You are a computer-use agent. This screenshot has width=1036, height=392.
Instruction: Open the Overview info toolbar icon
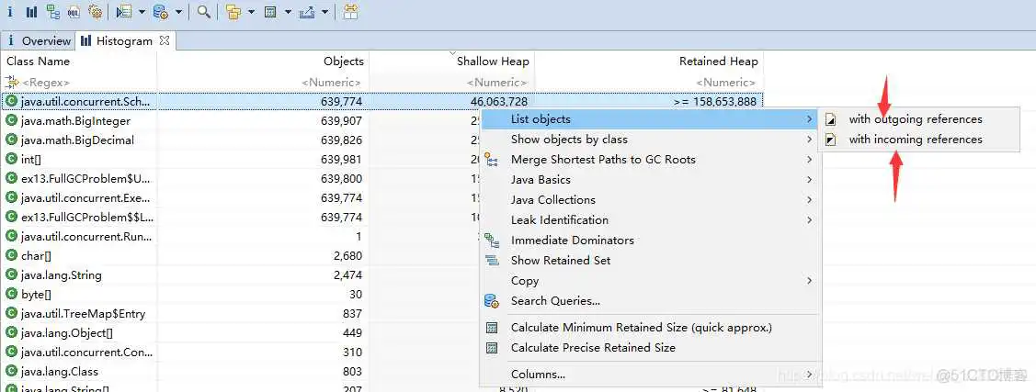point(10,12)
